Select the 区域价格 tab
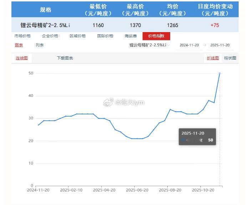Image resolution: width=249 pixels, height=205 pixels. click(78, 36)
